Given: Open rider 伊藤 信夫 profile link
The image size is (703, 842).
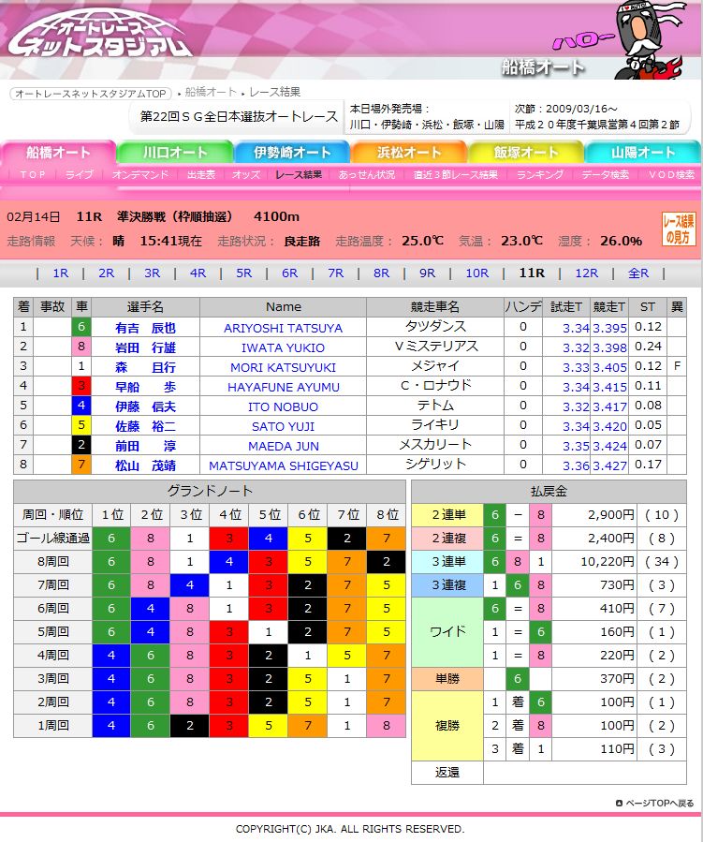Looking at the screenshot, I should [x=145, y=407].
